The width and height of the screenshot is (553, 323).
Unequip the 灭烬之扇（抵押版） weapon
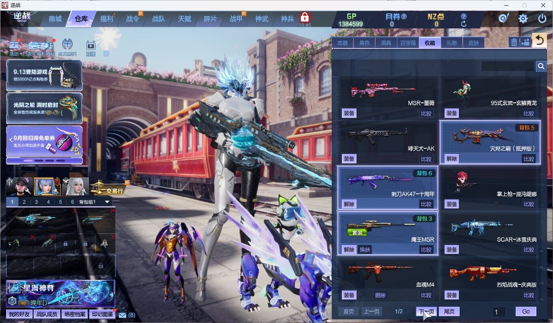451,158
